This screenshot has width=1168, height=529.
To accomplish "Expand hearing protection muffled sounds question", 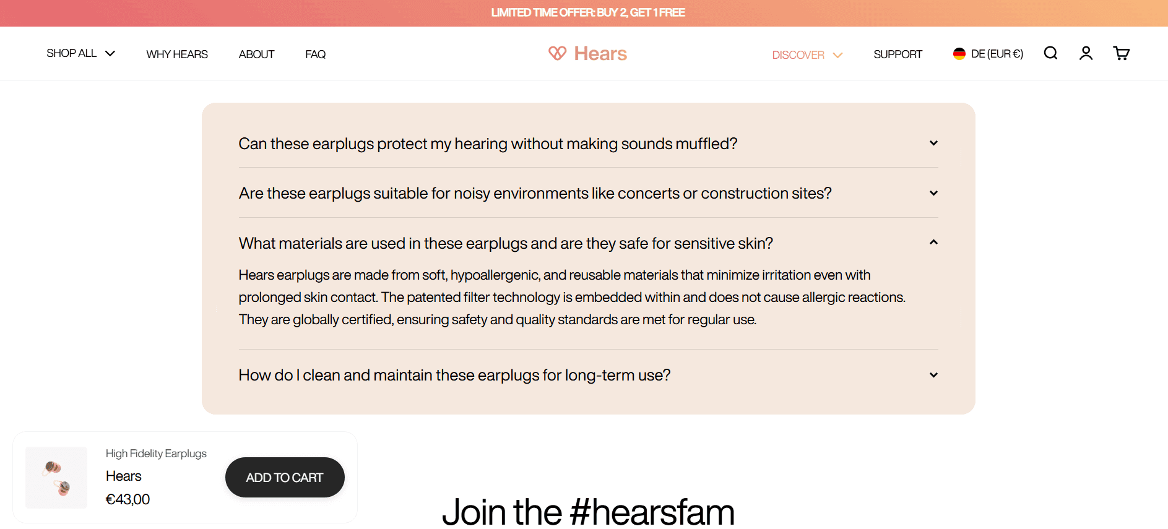I will click(588, 144).
